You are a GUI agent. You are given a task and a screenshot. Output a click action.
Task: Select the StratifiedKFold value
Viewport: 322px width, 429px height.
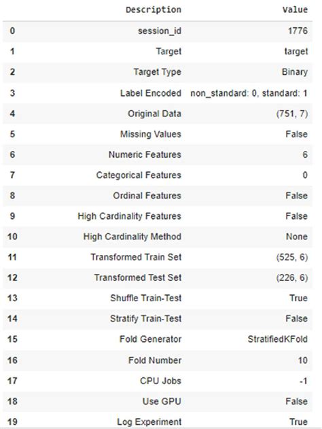point(278,339)
